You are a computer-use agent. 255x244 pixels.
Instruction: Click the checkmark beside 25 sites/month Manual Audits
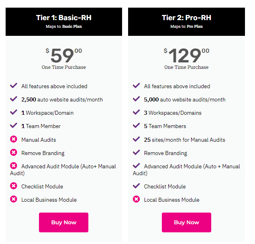(x=137, y=139)
